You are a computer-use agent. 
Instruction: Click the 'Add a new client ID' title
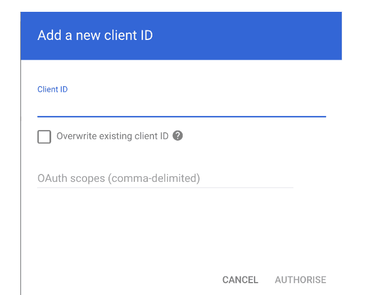tap(95, 35)
